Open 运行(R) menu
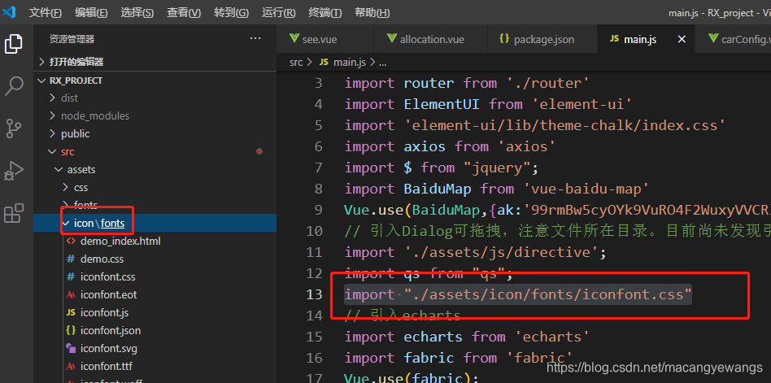This screenshot has height=383, width=771. [x=279, y=13]
